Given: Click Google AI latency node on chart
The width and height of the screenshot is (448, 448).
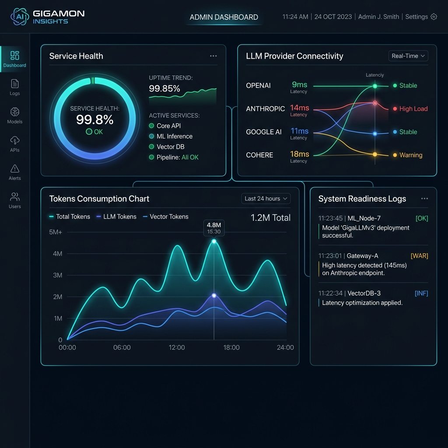Looking at the screenshot, I should click(x=375, y=133).
